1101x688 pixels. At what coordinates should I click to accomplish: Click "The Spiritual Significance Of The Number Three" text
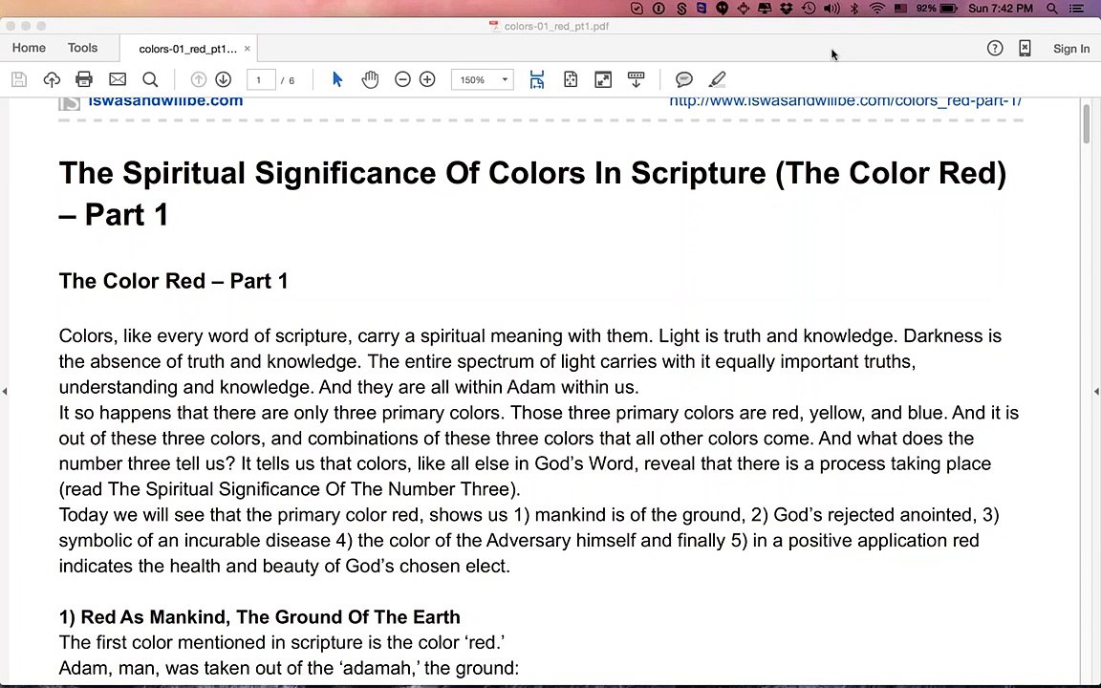(x=311, y=489)
